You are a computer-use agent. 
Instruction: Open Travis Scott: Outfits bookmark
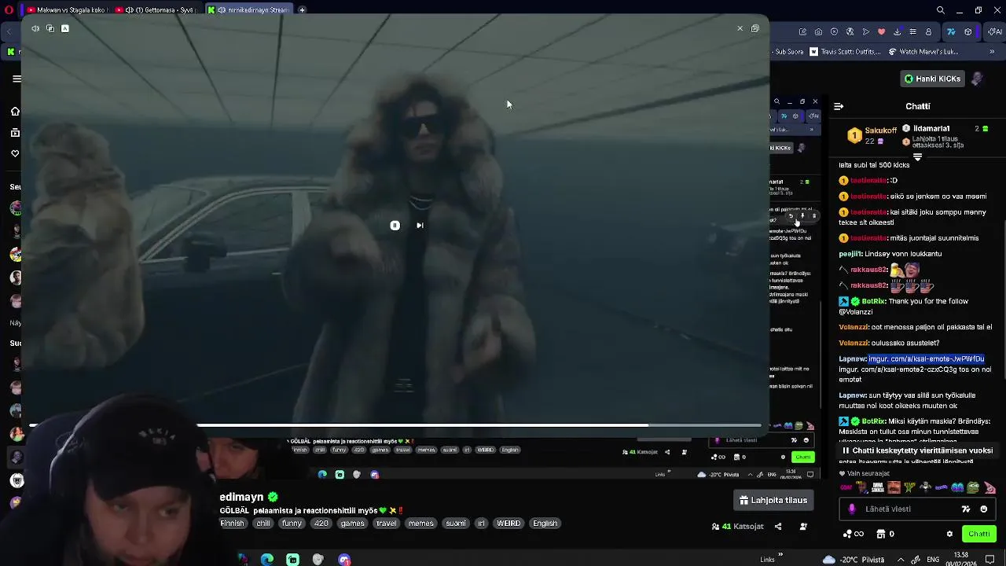[845, 52]
